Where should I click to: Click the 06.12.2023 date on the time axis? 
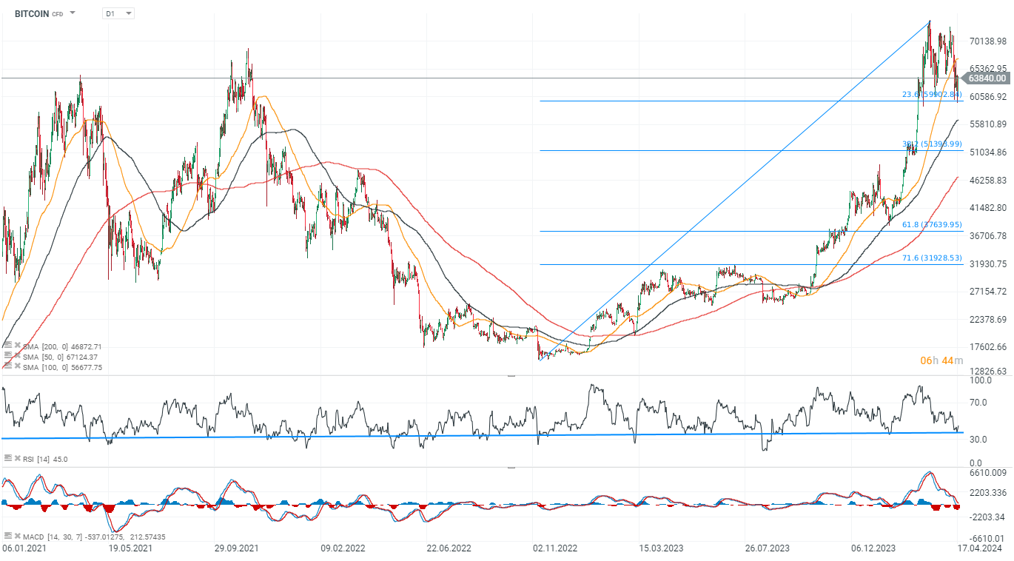click(x=872, y=548)
